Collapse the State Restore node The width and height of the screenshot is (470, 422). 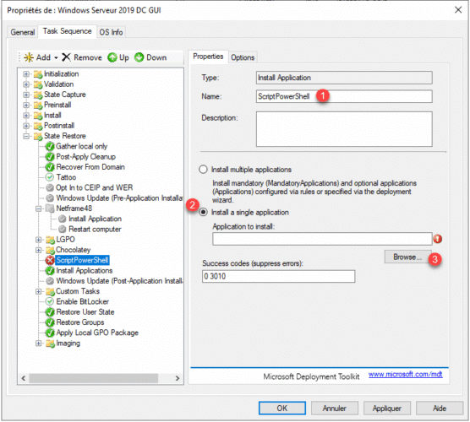tap(26, 136)
